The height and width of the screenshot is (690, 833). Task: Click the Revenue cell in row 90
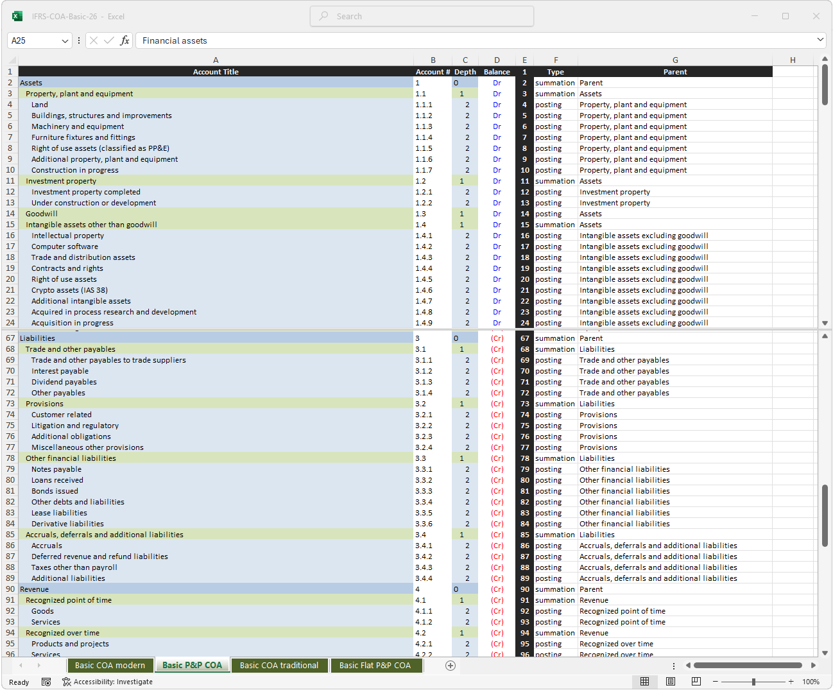tap(216, 589)
